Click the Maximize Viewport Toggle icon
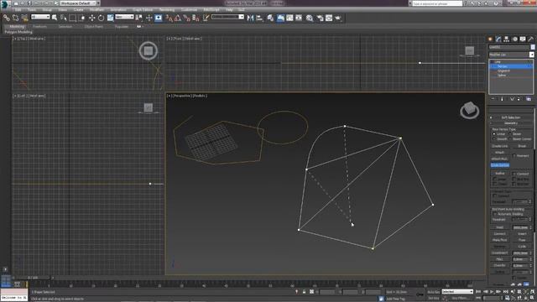Screen dimensions: 537x302 (533, 299)
